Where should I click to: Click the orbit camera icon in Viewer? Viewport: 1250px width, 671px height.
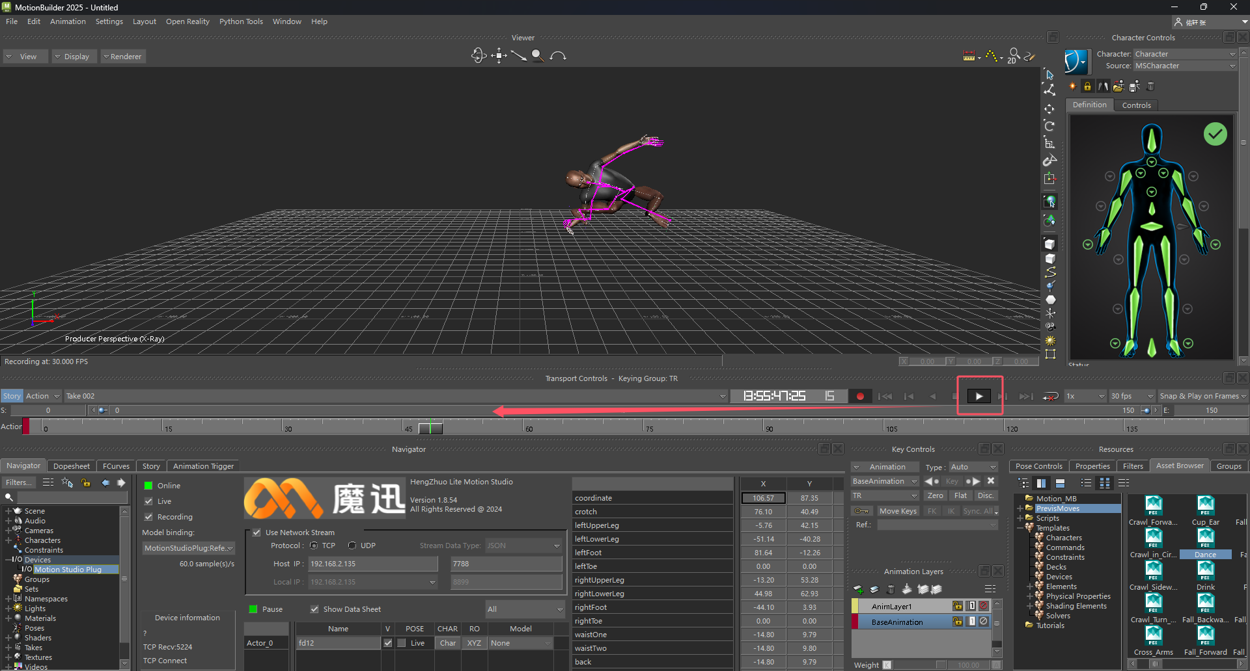[x=479, y=56]
